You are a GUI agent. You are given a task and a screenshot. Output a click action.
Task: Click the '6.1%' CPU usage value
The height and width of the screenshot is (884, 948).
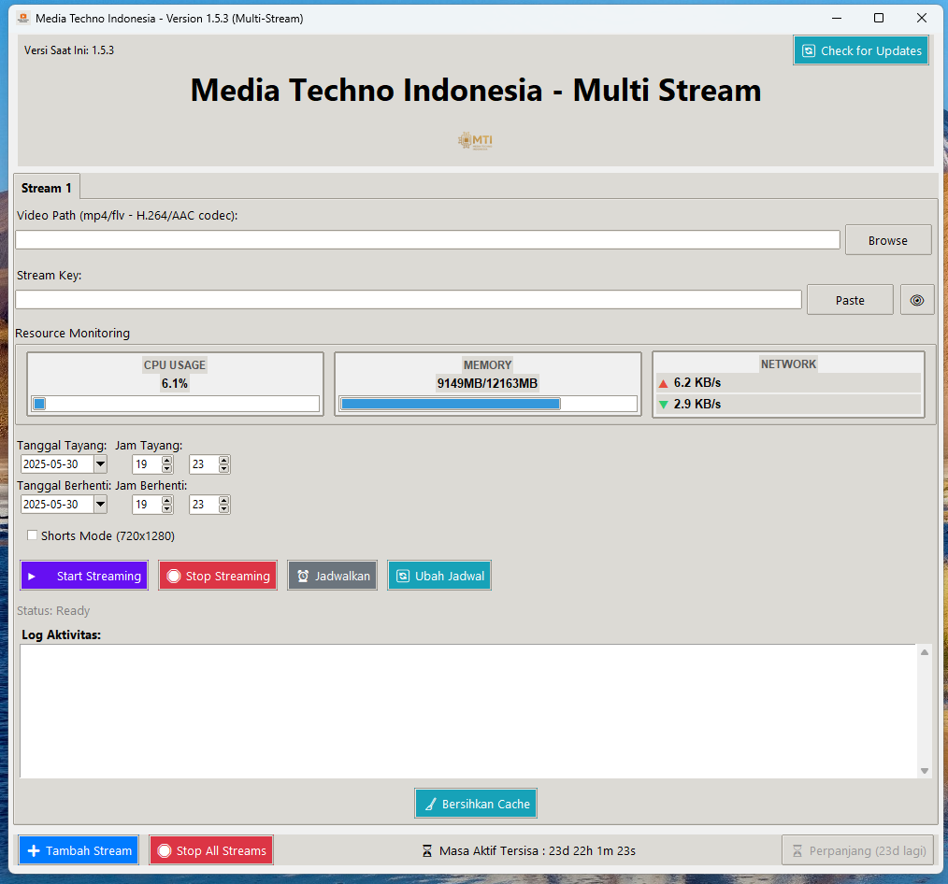175,383
